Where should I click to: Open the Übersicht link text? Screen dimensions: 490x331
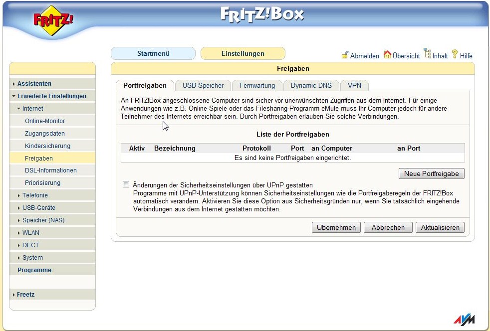406,56
